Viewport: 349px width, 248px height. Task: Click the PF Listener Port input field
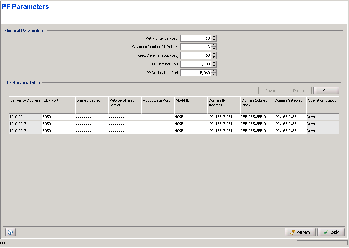click(x=196, y=64)
